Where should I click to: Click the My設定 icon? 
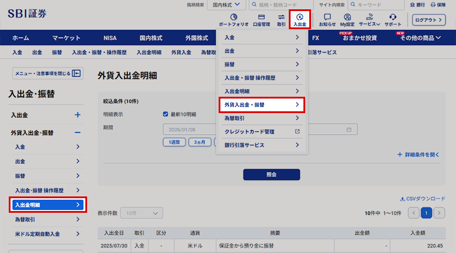pyautogui.click(x=348, y=20)
